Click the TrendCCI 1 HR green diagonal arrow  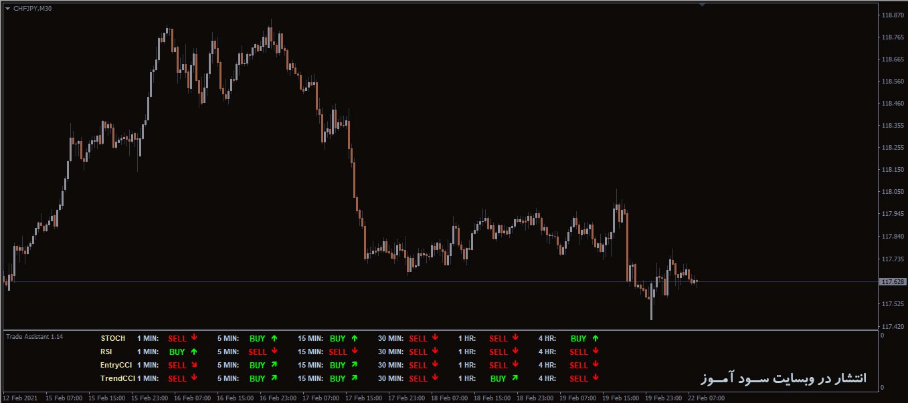[x=515, y=378]
